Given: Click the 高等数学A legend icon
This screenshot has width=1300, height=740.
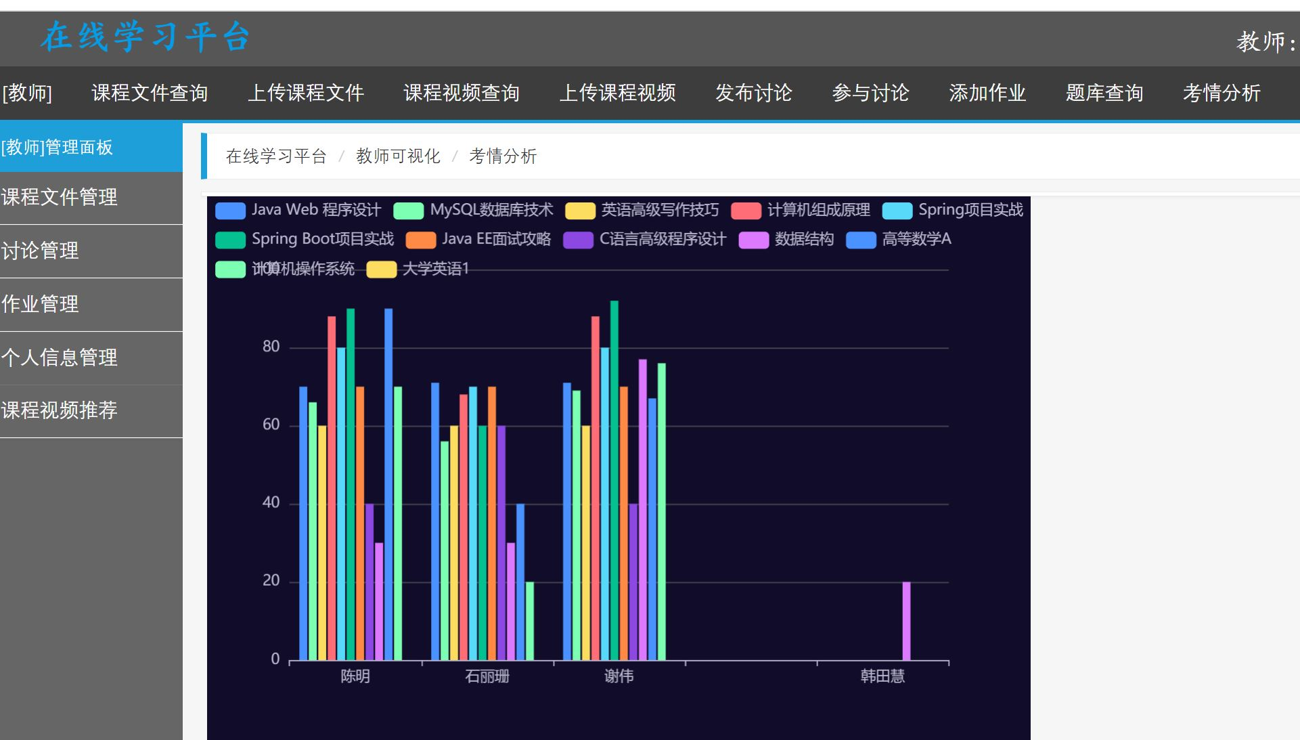Looking at the screenshot, I should (861, 240).
